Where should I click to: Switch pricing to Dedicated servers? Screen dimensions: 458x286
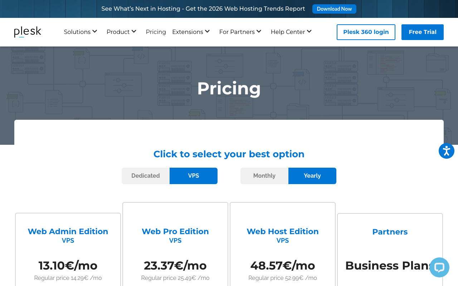coord(146,176)
